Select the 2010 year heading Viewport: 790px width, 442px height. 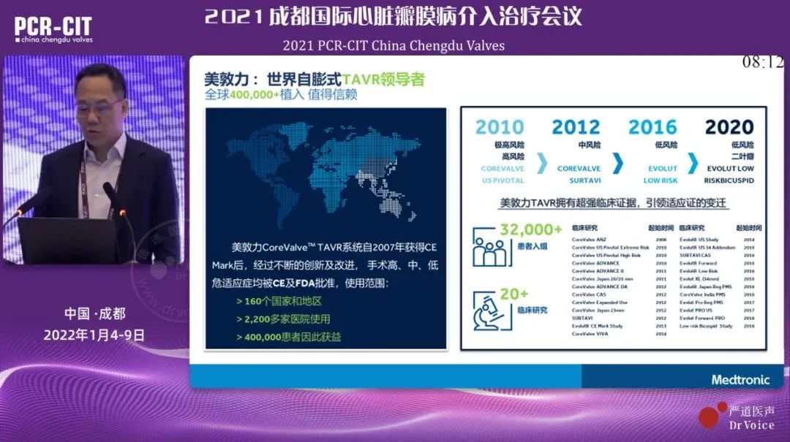pos(500,126)
